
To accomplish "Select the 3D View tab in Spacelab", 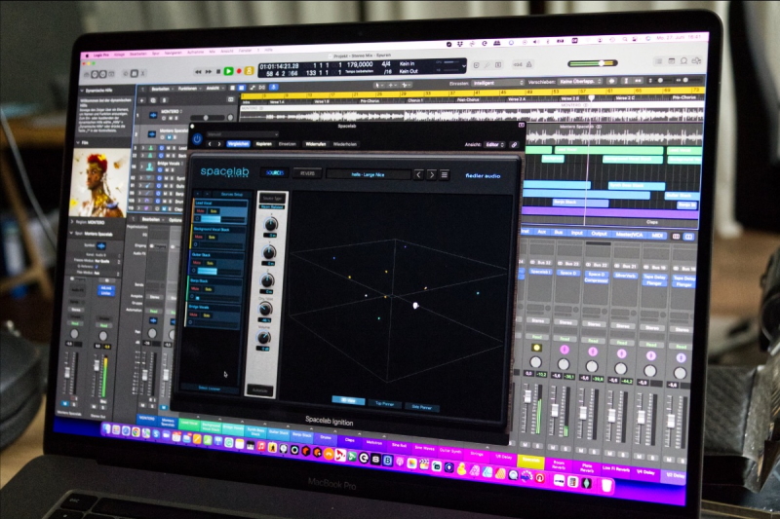I will pyautogui.click(x=348, y=400).
